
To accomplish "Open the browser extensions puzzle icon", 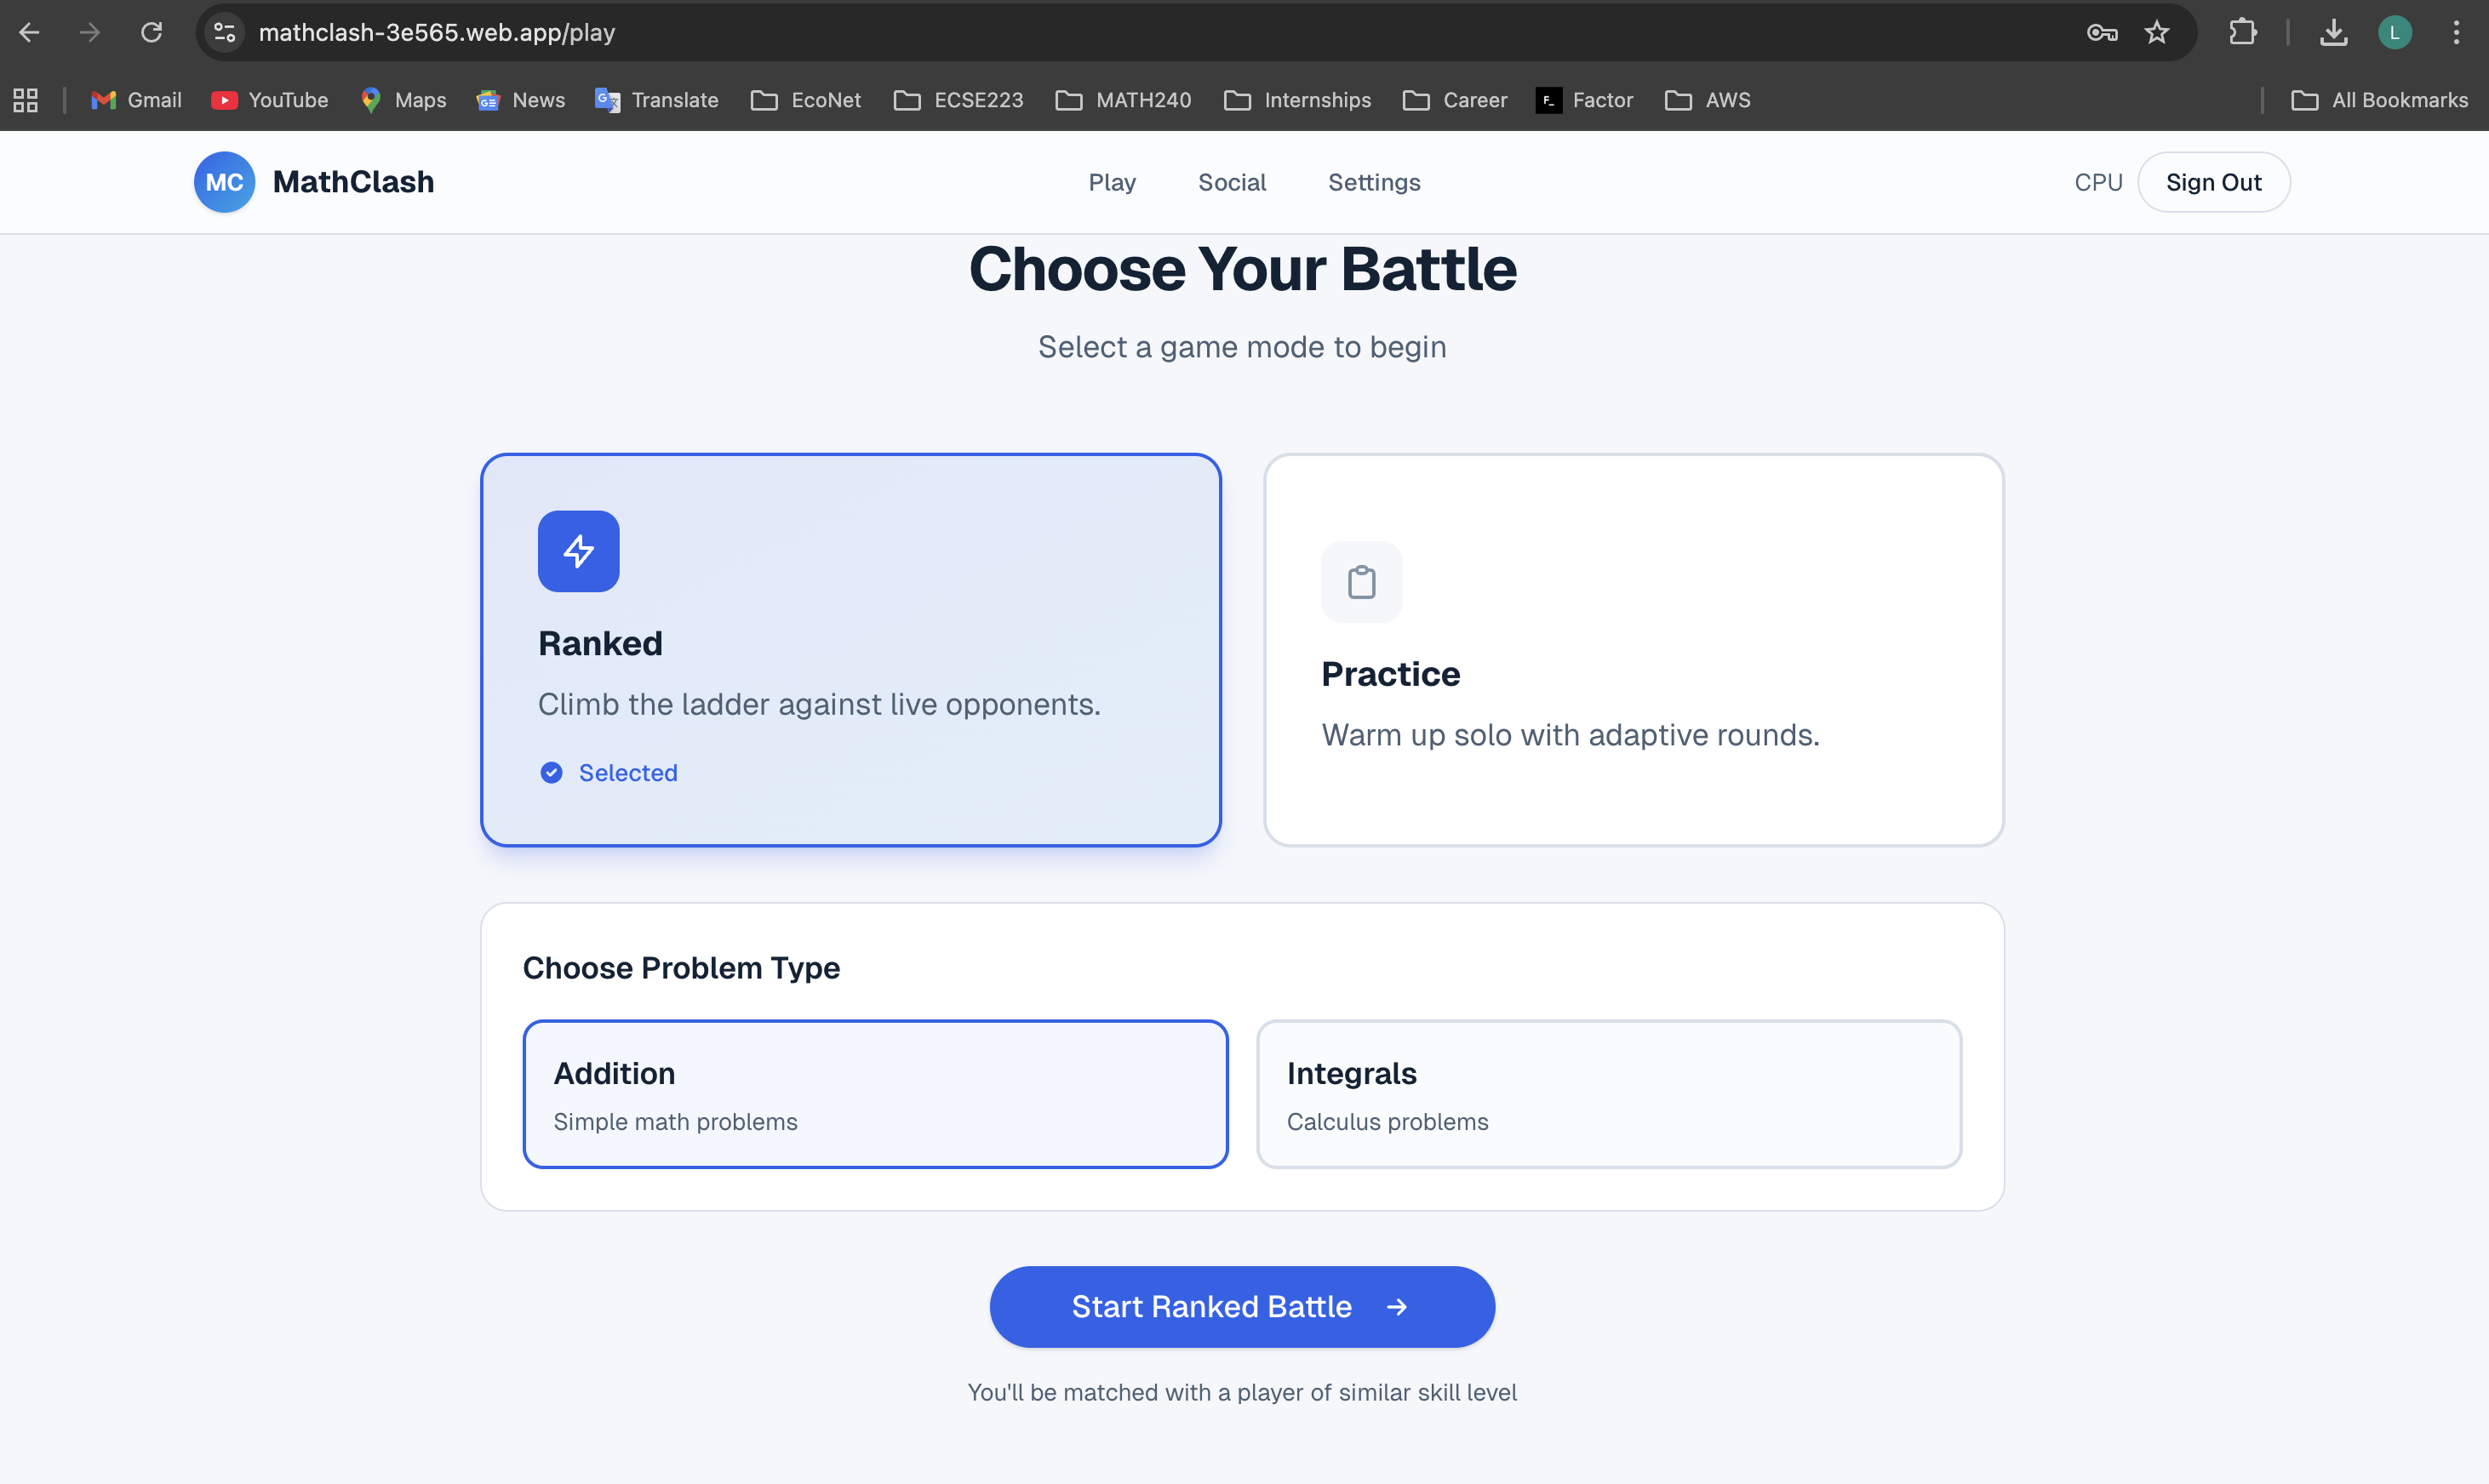I will tap(2243, 33).
